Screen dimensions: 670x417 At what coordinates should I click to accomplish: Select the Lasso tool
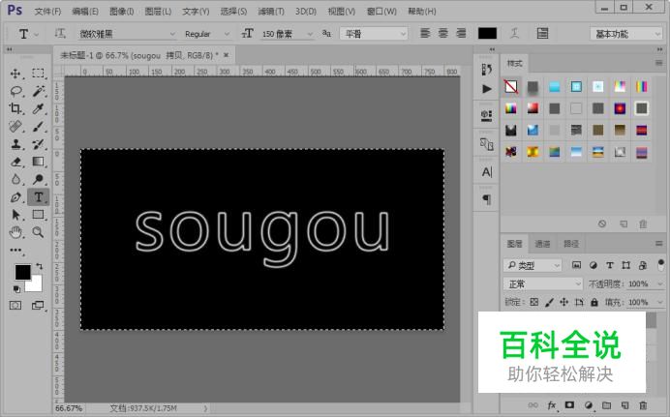pos(15,91)
